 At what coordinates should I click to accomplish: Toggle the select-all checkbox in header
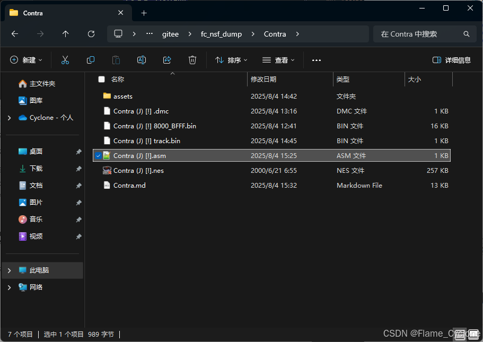101,79
